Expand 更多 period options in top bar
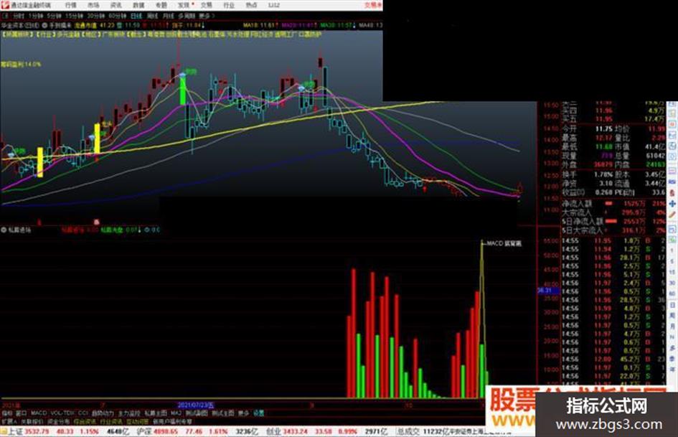This screenshot has height=437, width=678. (x=206, y=16)
